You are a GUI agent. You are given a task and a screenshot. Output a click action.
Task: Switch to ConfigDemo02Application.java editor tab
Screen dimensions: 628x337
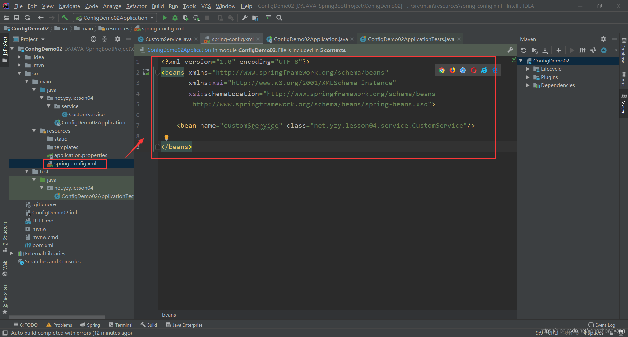[x=310, y=39]
